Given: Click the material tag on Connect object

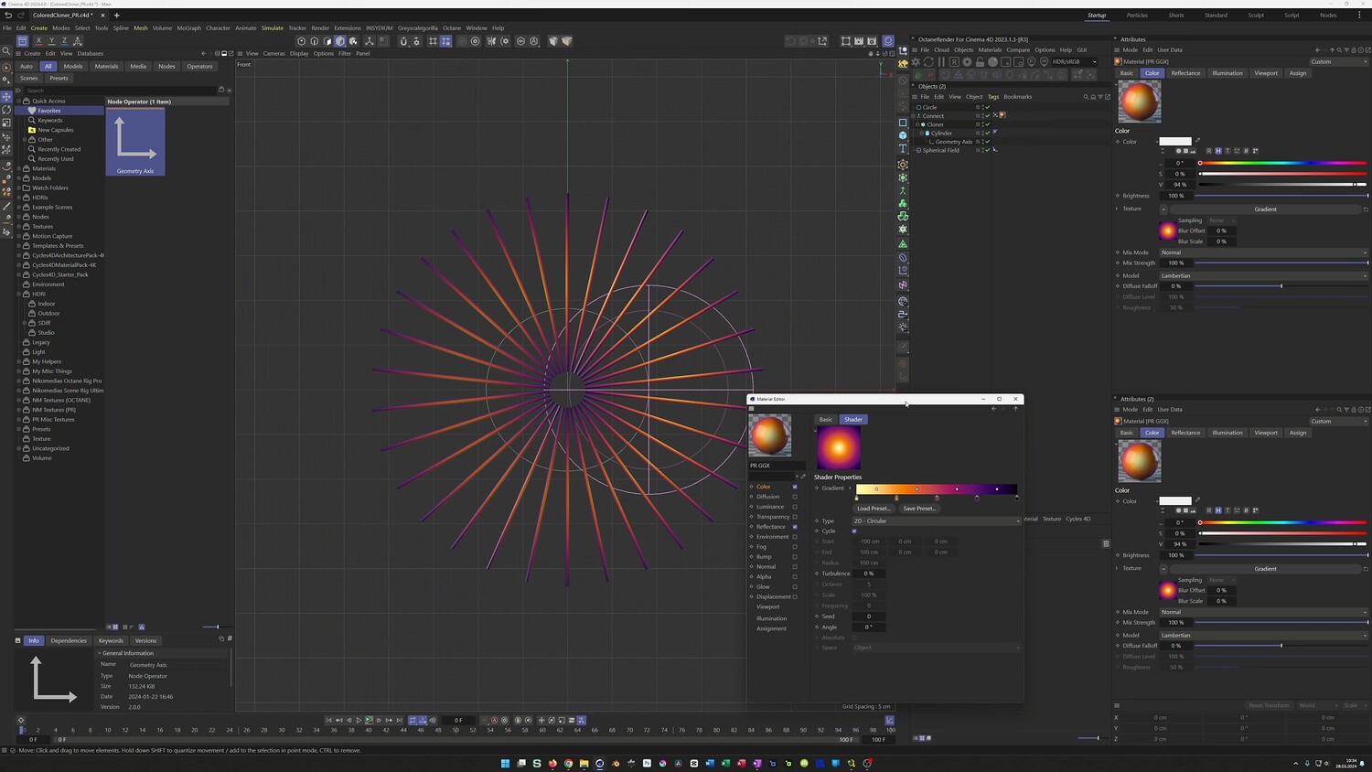Looking at the screenshot, I should [x=1002, y=115].
